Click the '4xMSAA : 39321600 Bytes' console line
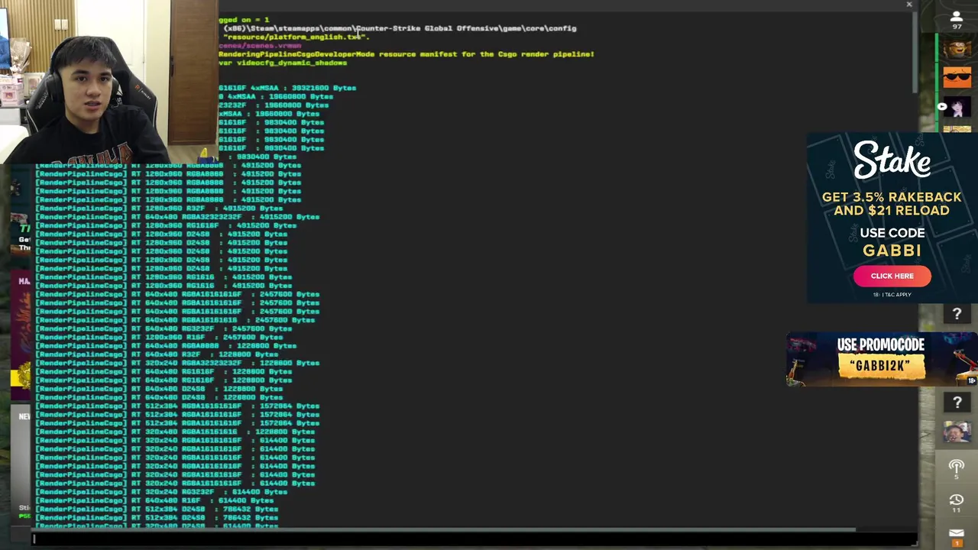 click(287, 88)
